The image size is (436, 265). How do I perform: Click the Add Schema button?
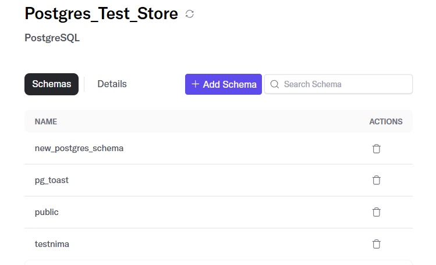click(224, 84)
